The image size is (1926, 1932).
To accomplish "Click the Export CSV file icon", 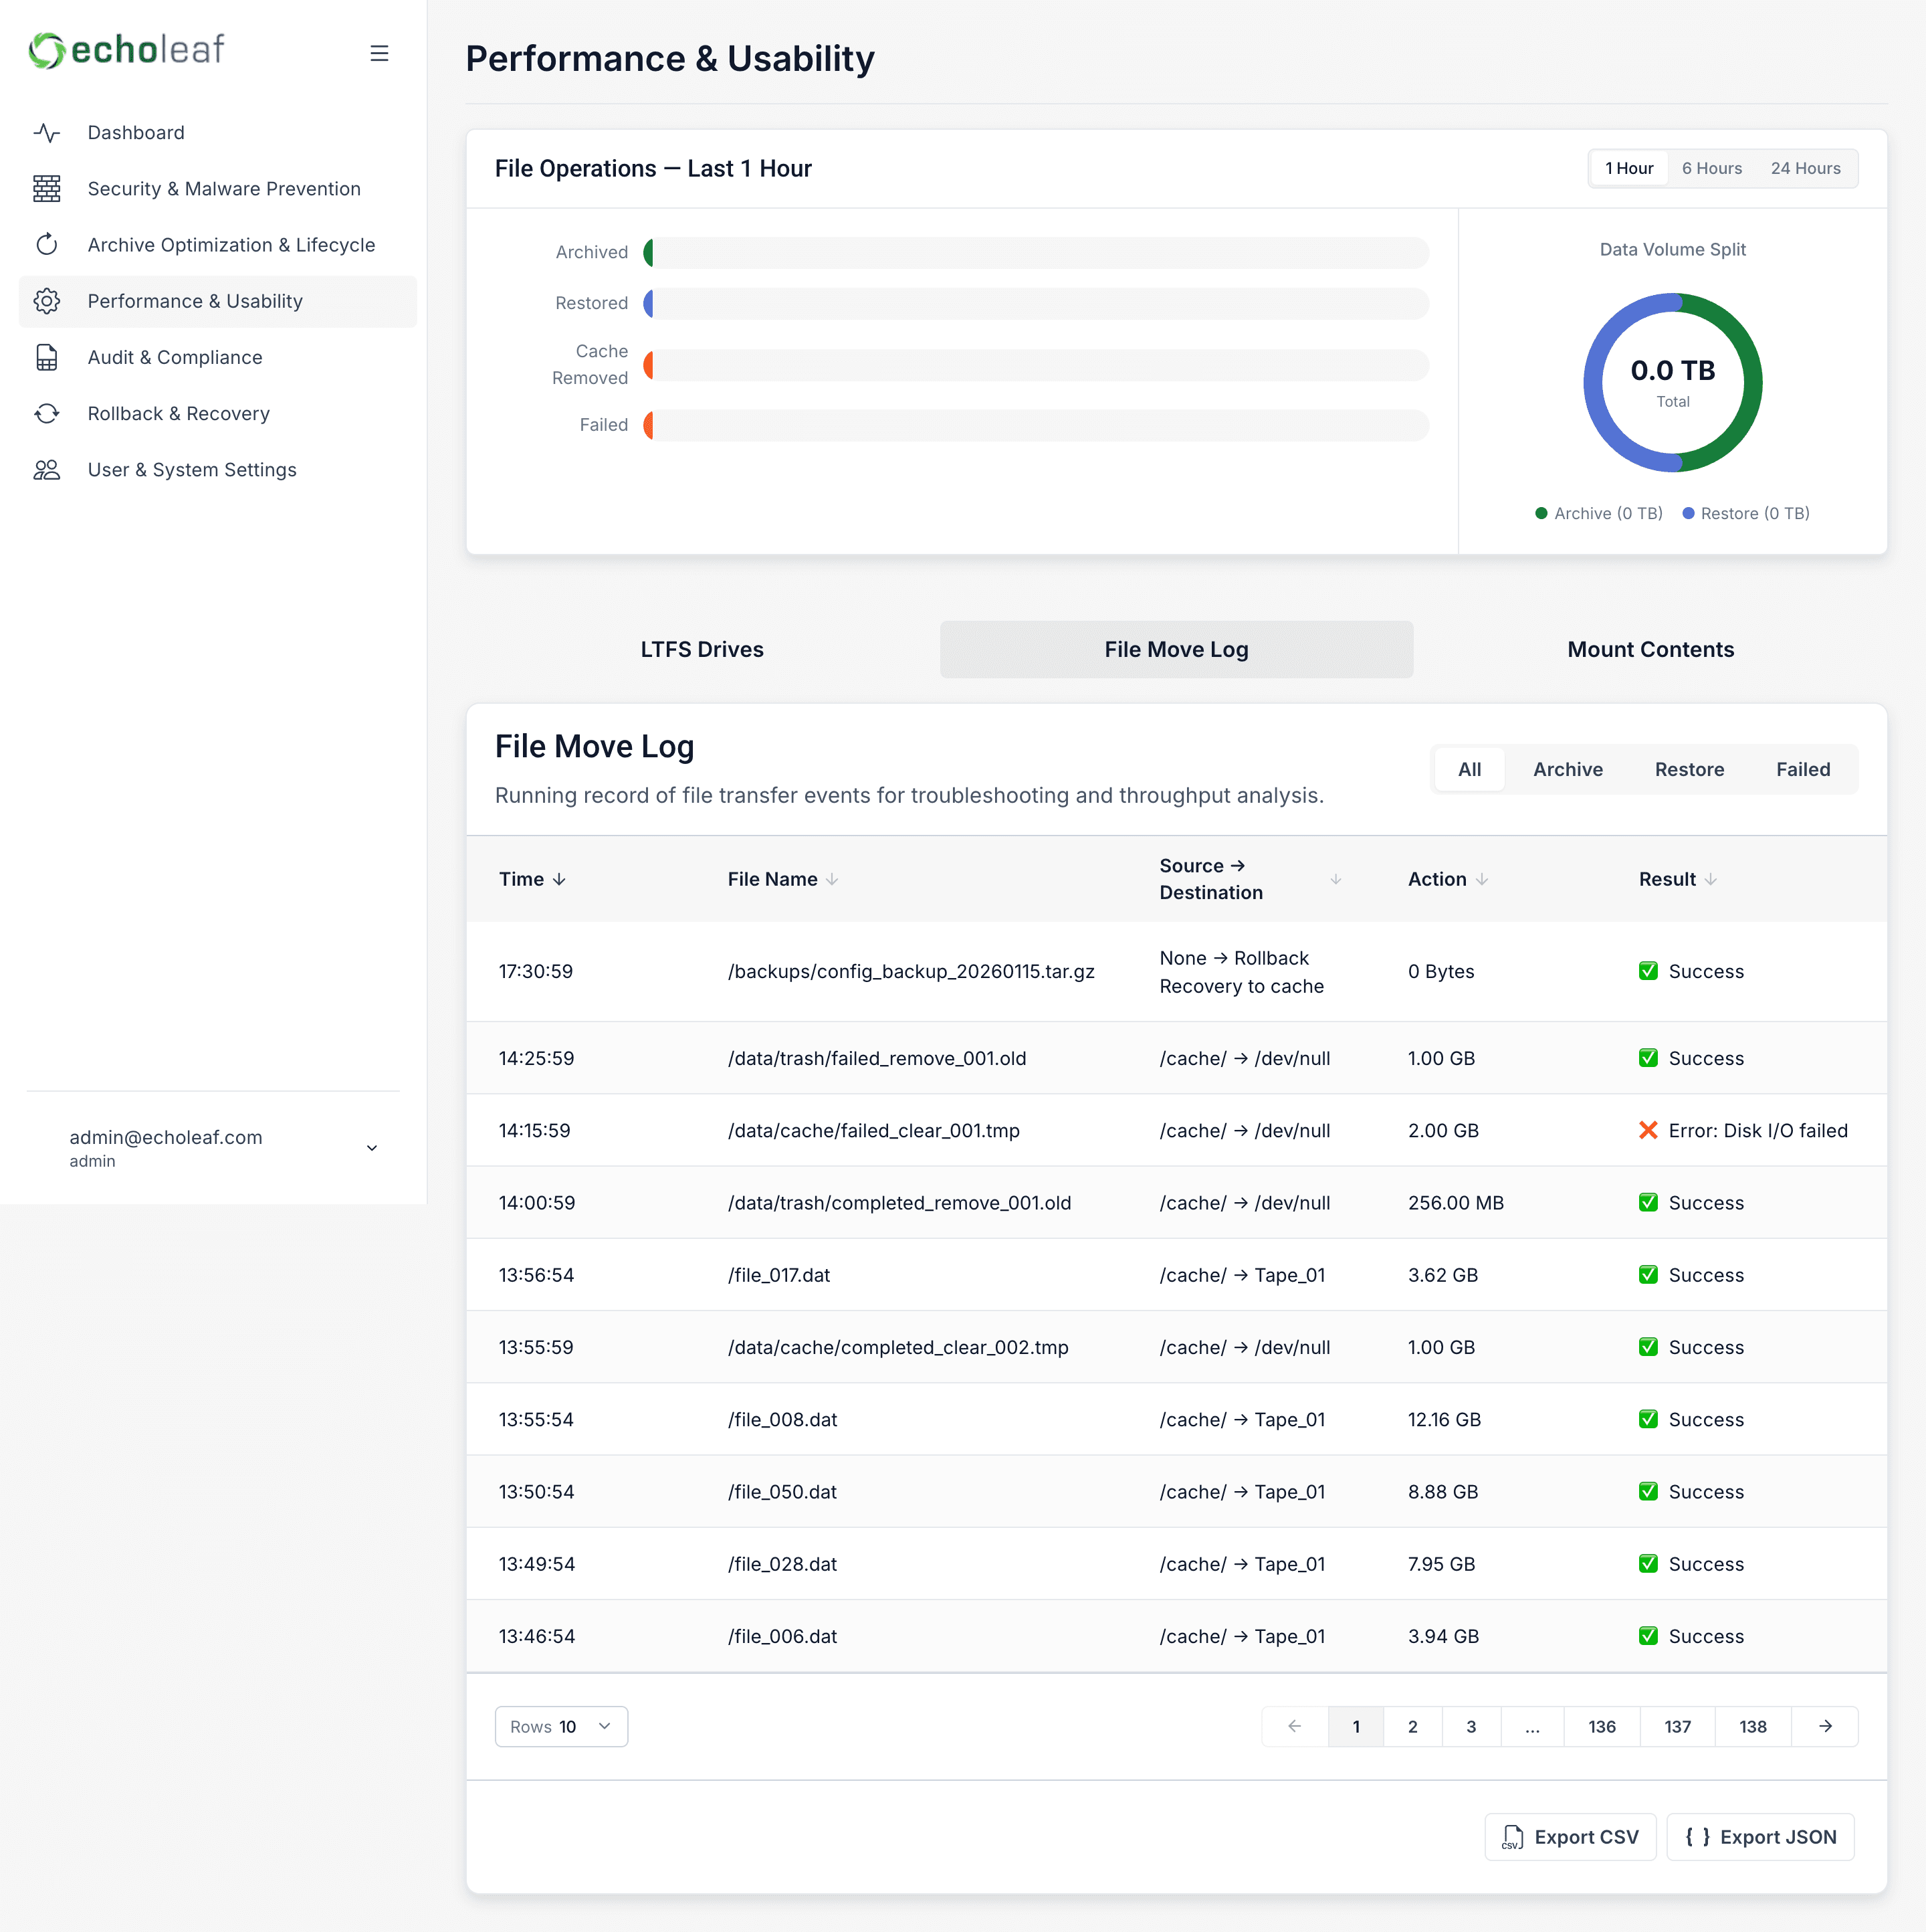I will tap(1512, 1837).
